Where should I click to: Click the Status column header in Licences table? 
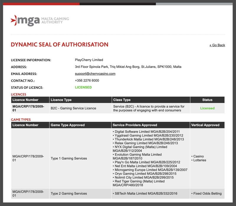pos(207,100)
